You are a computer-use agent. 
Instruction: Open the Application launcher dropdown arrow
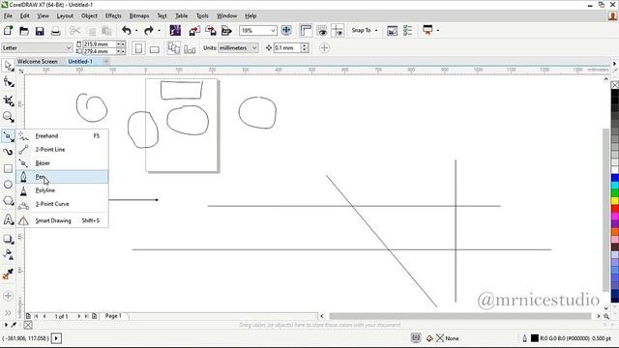(438, 30)
